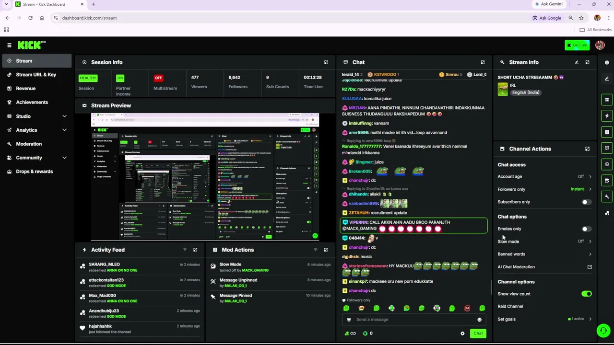Screen dimensions: 614x345
Task: Toggle Session Info play widget in sidebar
Action: [607, 164]
